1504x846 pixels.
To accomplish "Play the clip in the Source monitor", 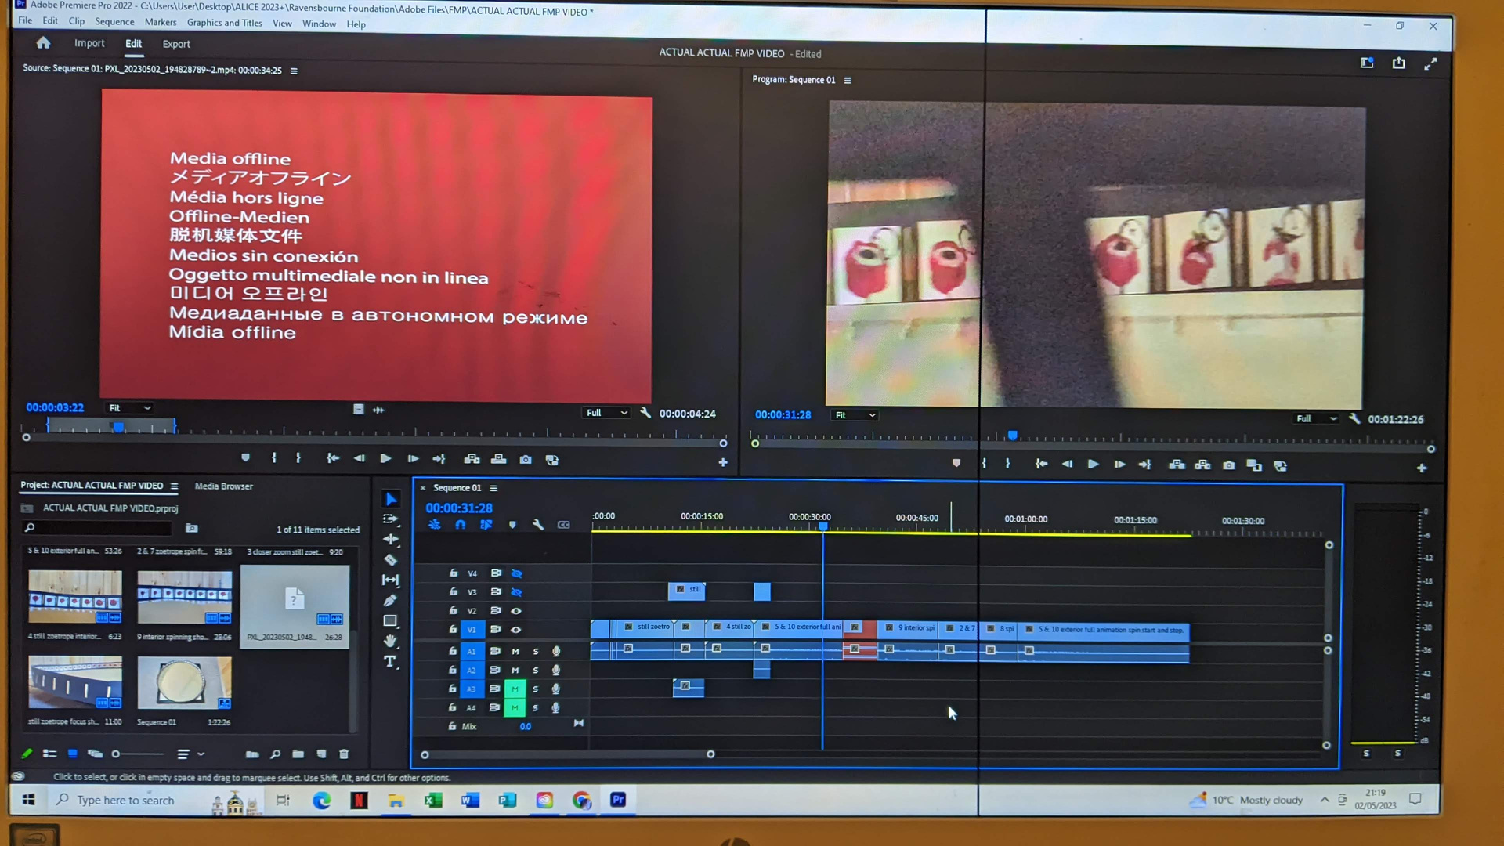I will (x=385, y=459).
